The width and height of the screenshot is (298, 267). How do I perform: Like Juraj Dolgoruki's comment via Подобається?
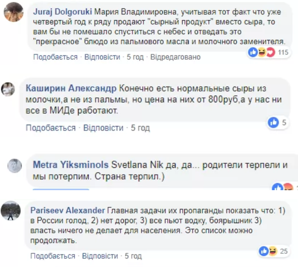55,57
